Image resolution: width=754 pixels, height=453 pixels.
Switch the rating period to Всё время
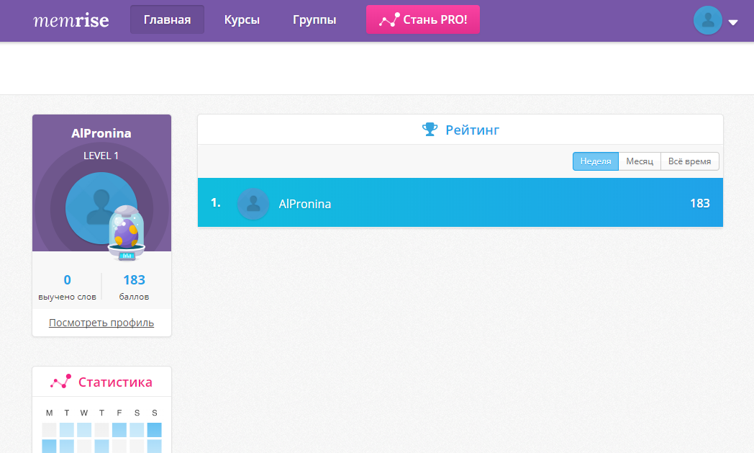(x=689, y=161)
